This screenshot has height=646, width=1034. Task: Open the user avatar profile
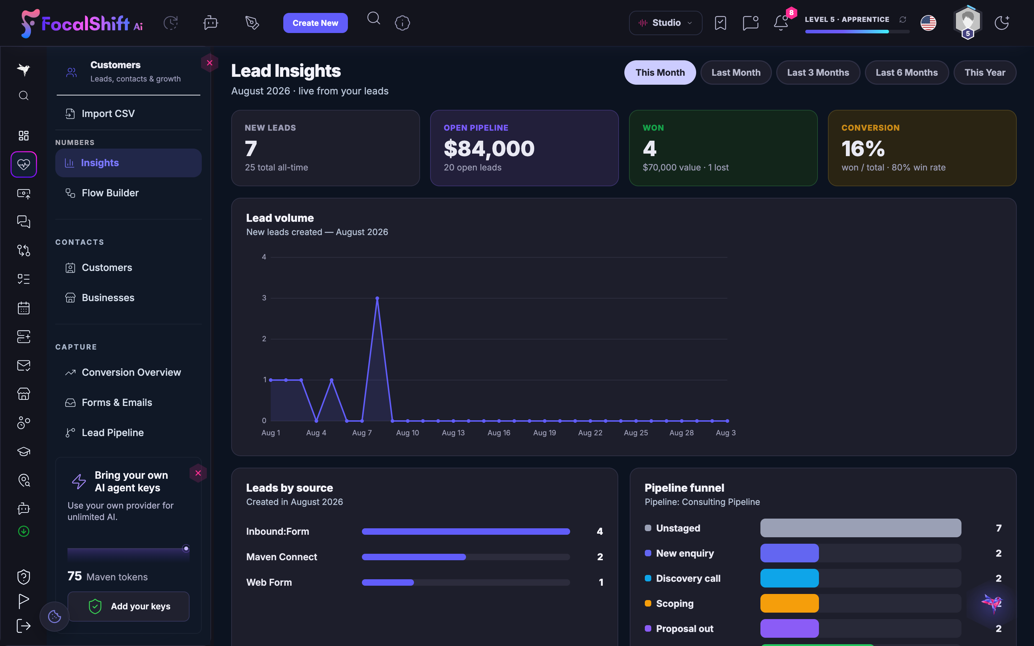click(x=968, y=22)
